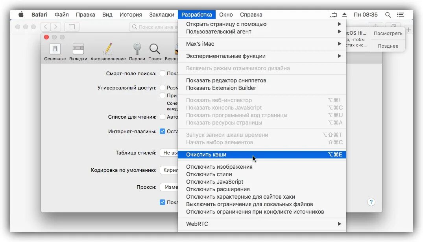Viewport: 423px width, 242px height.
Task: Click the Safari address search field
Action: pyautogui.click(x=154, y=27)
